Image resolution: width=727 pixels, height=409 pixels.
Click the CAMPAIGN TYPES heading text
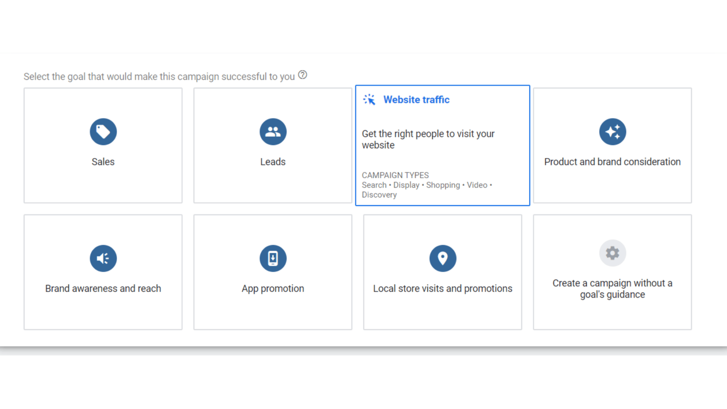(x=395, y=175)
